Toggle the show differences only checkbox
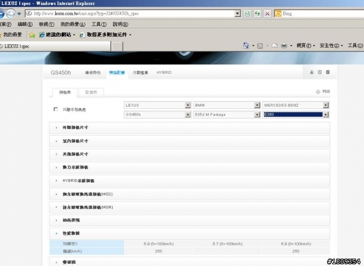The width and height of the screenshot is (364, 266). (56, 109)
